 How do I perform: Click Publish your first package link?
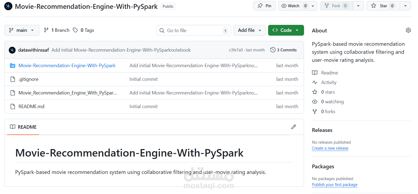pyautogui.click(x=335, y=185)
